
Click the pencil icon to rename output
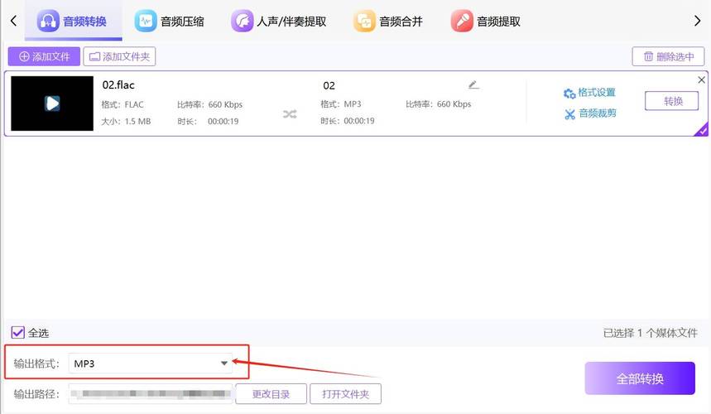(x=473, y=84)
